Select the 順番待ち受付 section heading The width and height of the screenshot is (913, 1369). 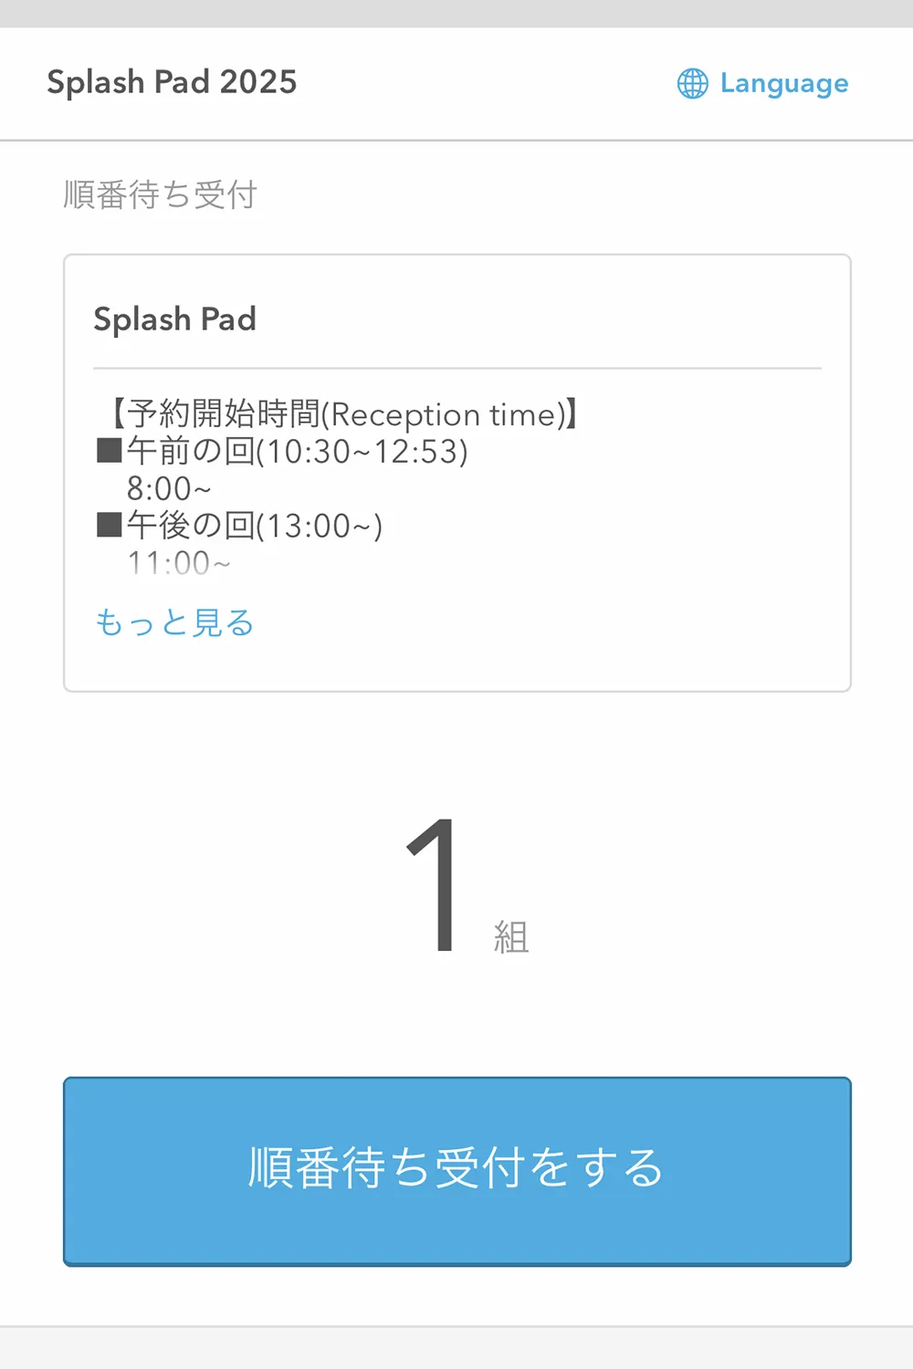[x=160, y=194]
